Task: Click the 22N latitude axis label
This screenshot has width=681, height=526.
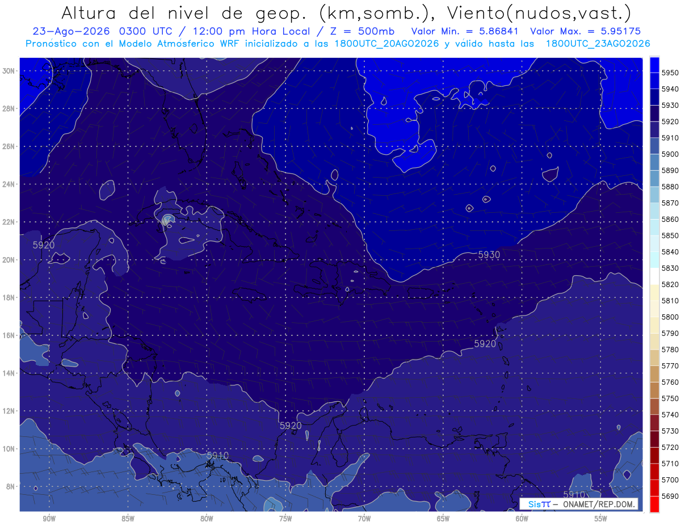Action: pos(9,222)
